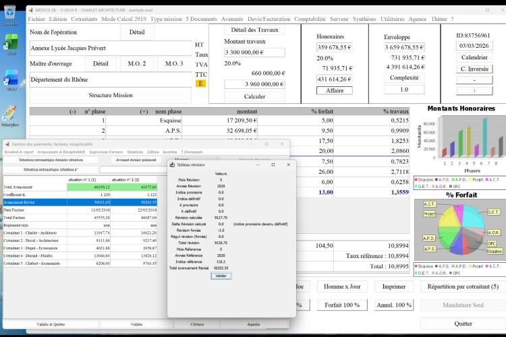Click the (+) add phase header
Image resolution: width=506 pixels, height=337 pixels.
coord(144,112)
